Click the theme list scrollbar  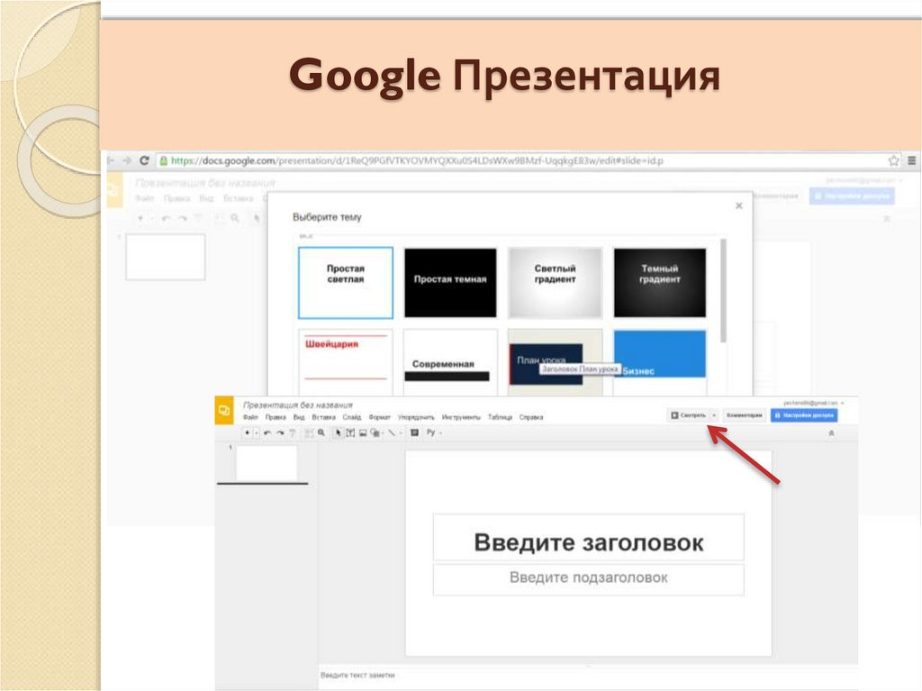723,290
